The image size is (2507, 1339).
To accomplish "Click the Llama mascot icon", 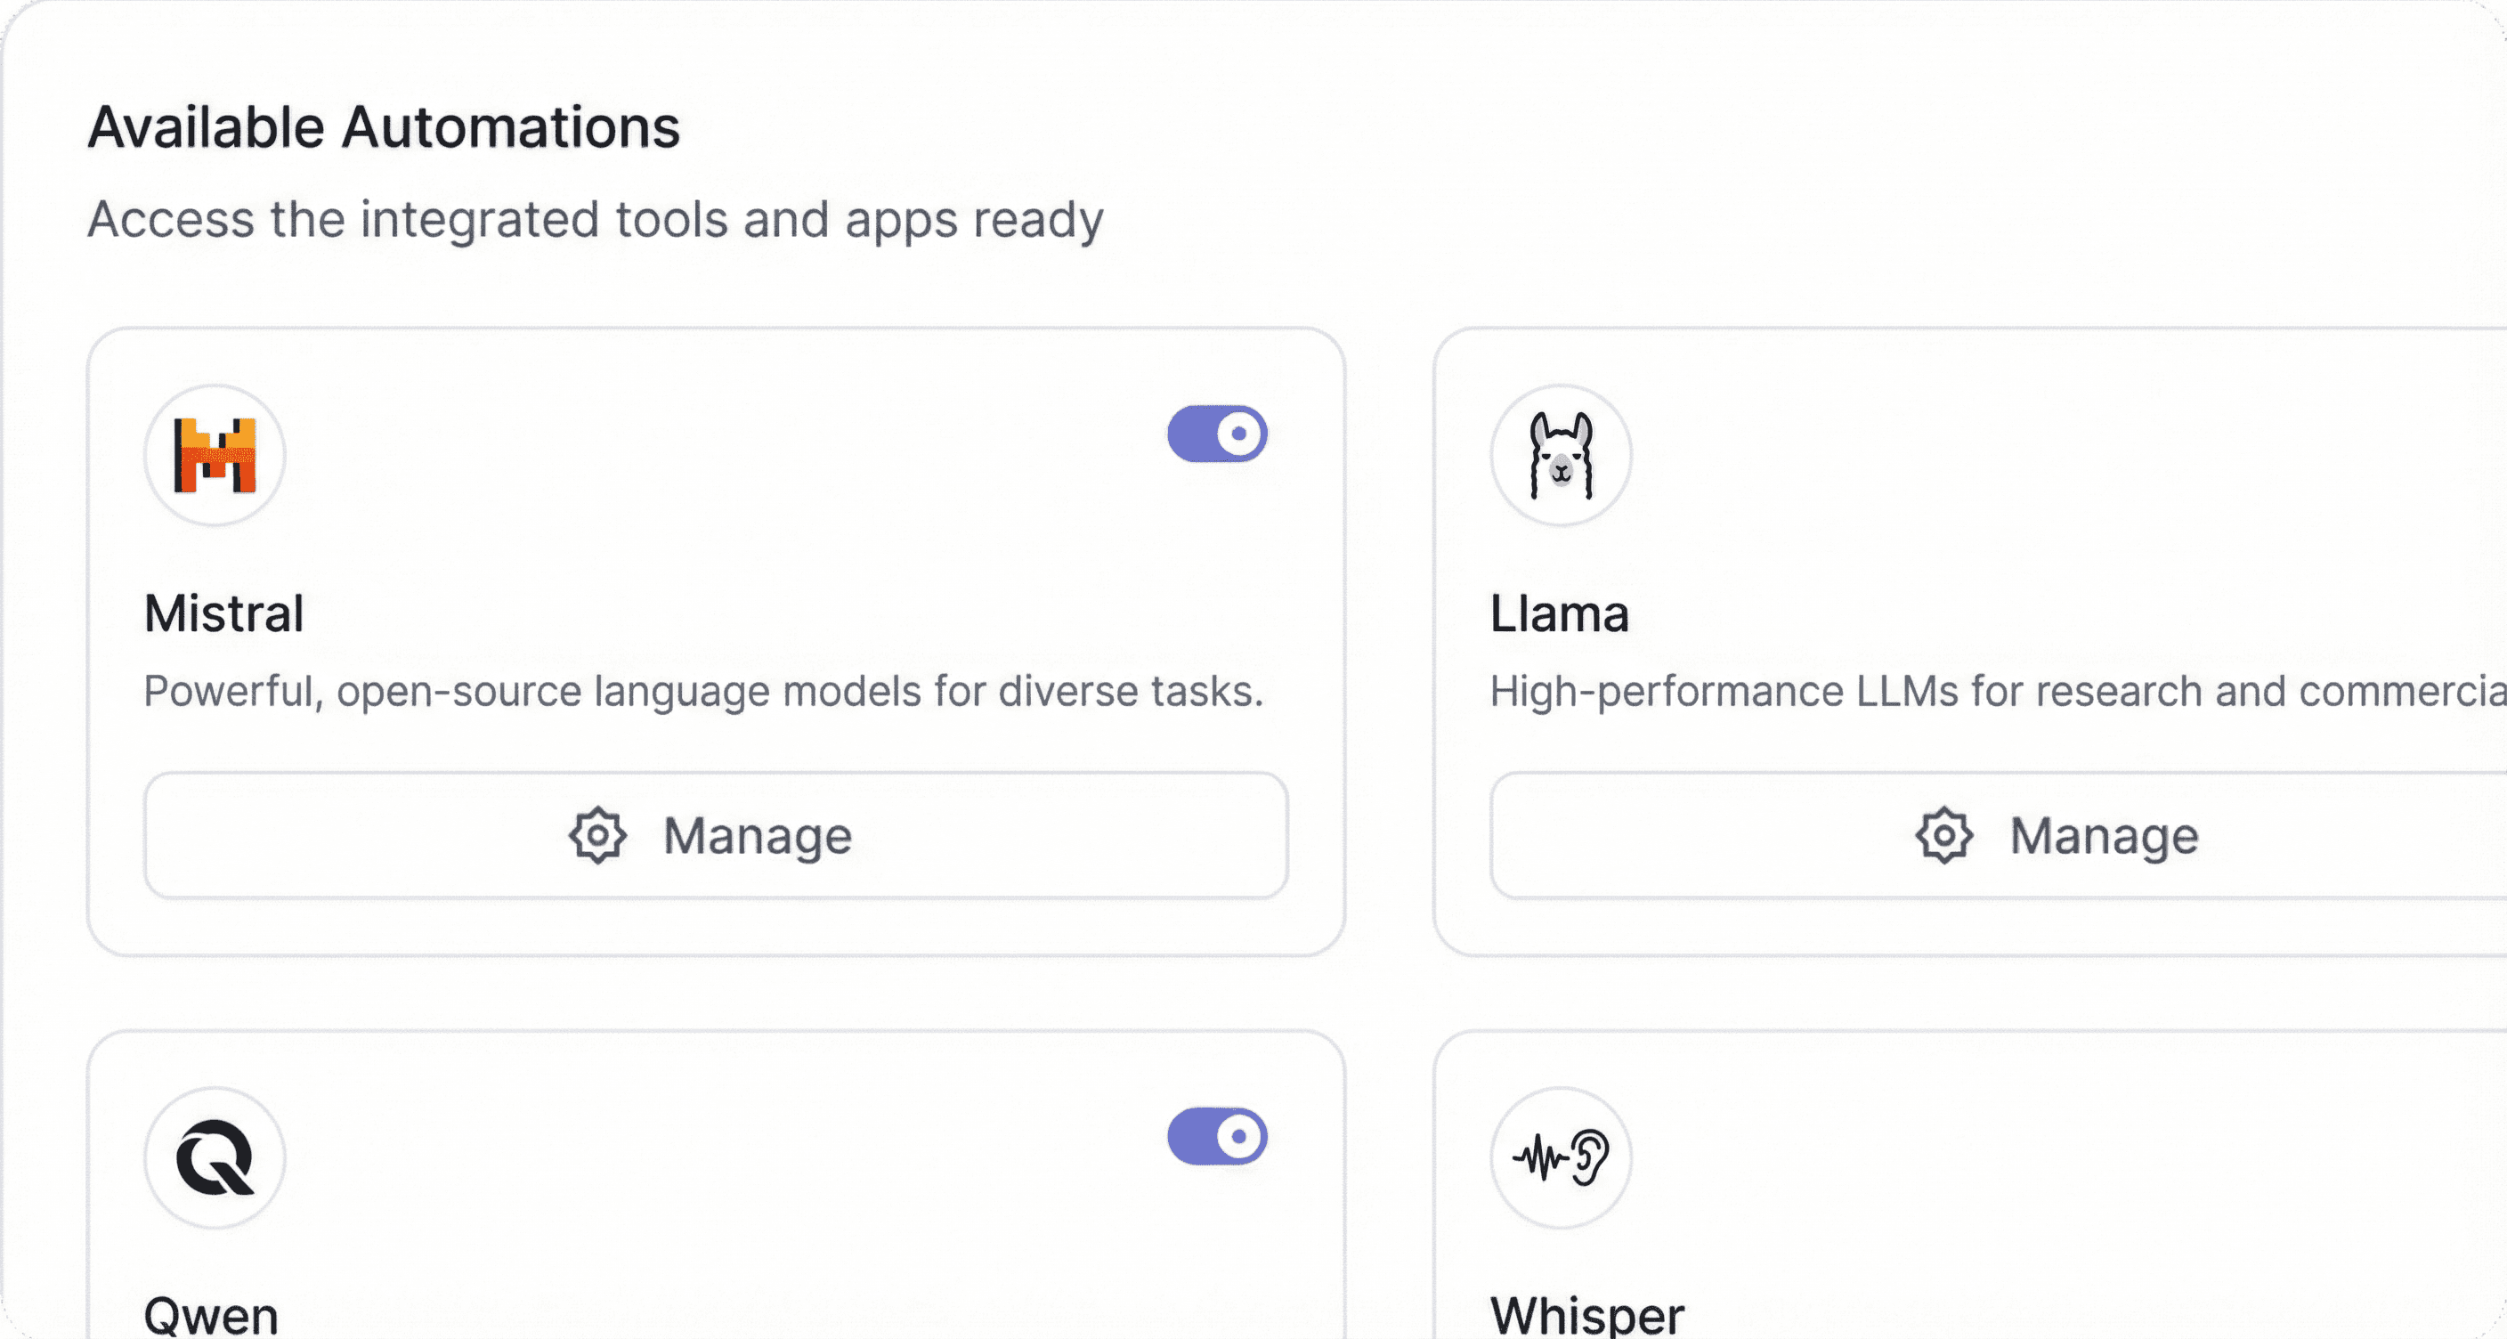I will (1560, 458).
